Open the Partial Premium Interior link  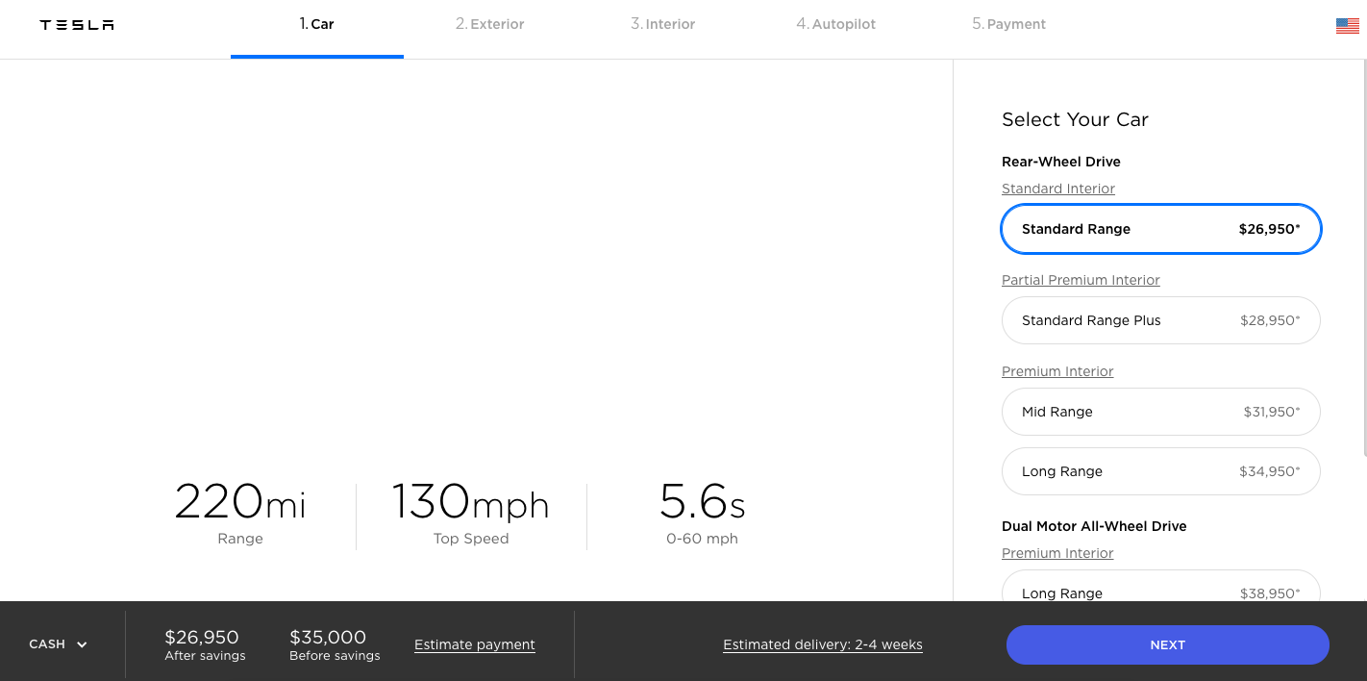1081,280
